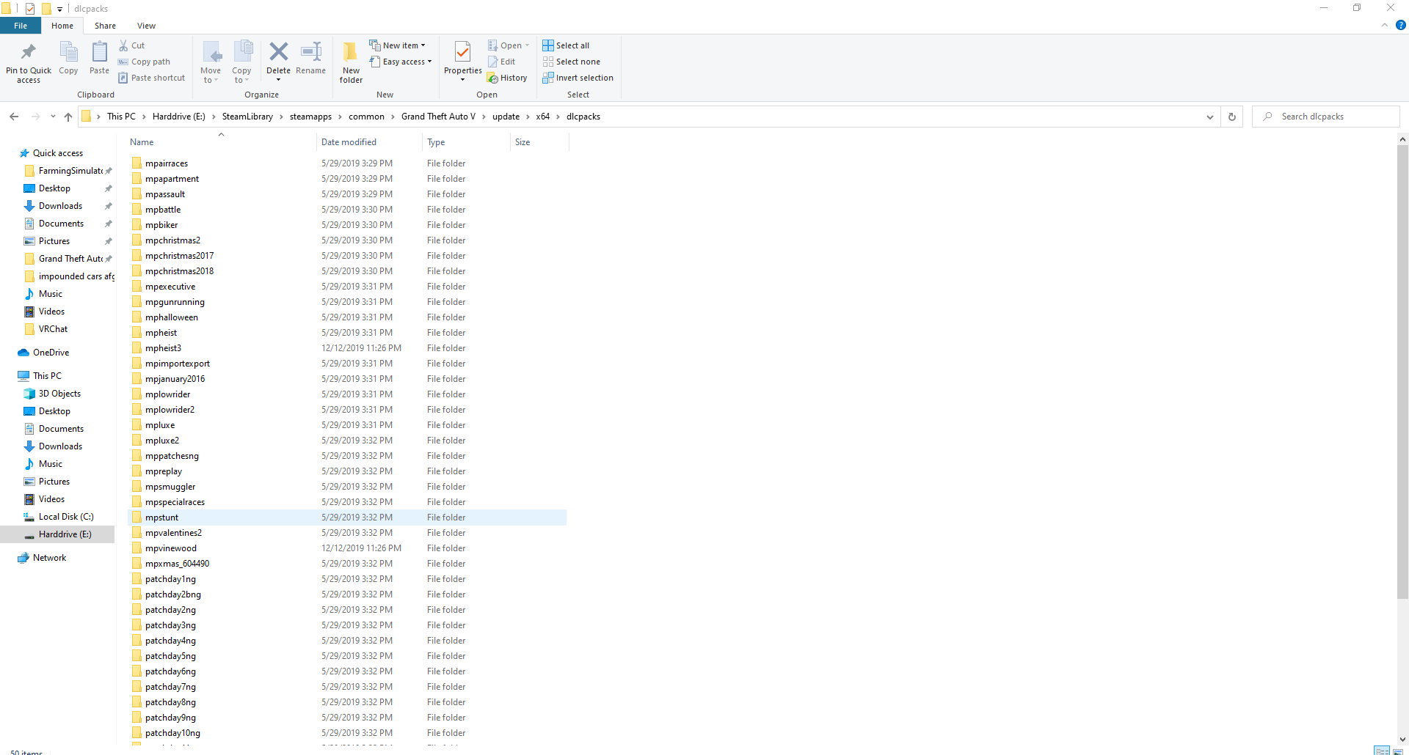Expand the Easy access dropdown
This screenshot has height=755, width=1409.
tap(401, 62)
